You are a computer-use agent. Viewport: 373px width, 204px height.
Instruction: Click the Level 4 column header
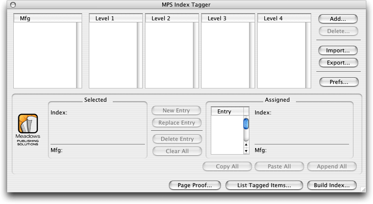284,18
